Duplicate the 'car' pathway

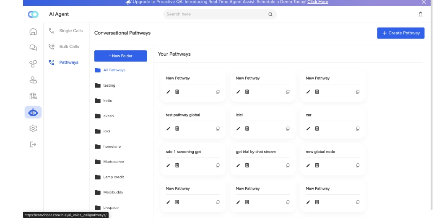tap(358, 129)
